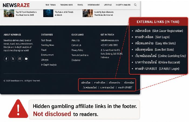Click footer bottom-row link 'ทางเข้า UFABET'

point(125,87)
